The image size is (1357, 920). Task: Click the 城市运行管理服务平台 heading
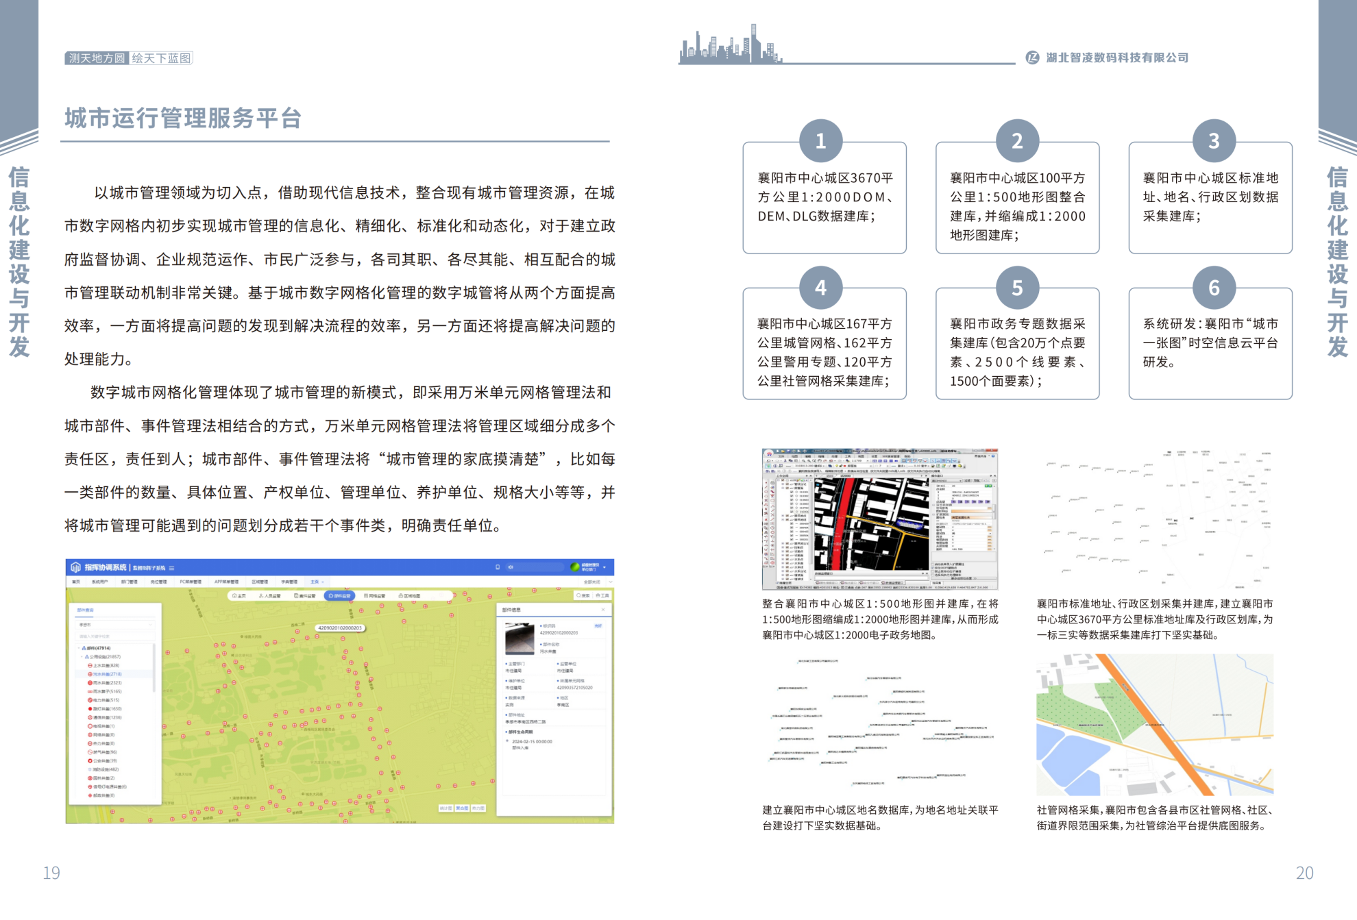pyautogui.click(x=183, y=119)
